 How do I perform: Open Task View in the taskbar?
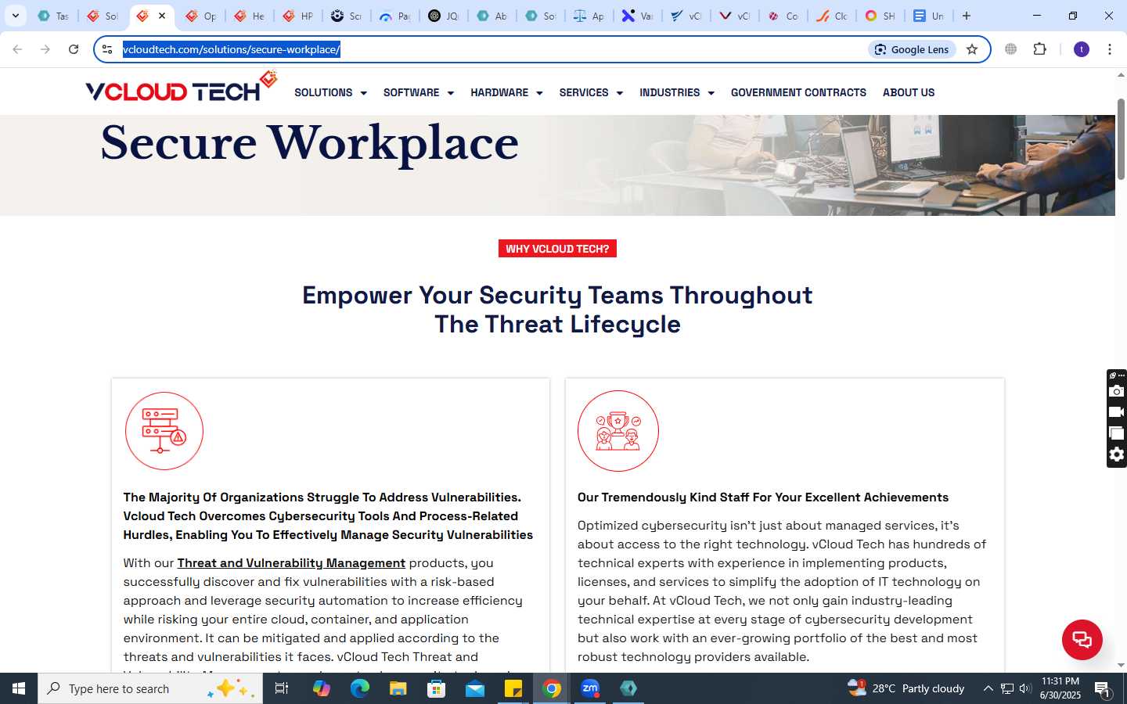[282, 688]
